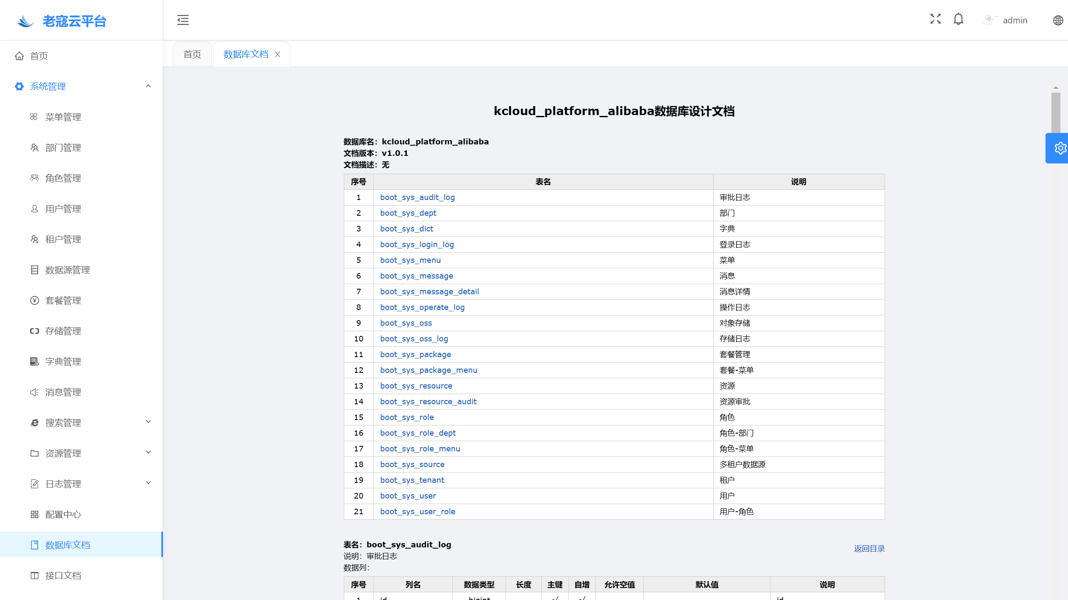Go to 数据源管理 in the sidebar
Viewport: 1068px width, 600px height.
click(x=67, y=270)
